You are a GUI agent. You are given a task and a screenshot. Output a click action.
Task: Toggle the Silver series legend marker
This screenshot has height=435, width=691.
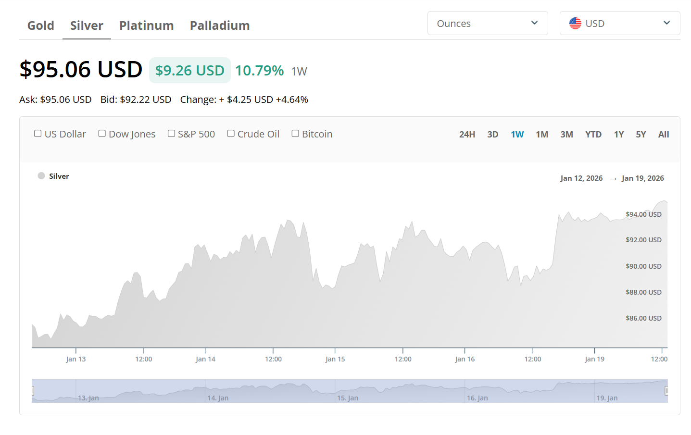(x=41, y=176)
